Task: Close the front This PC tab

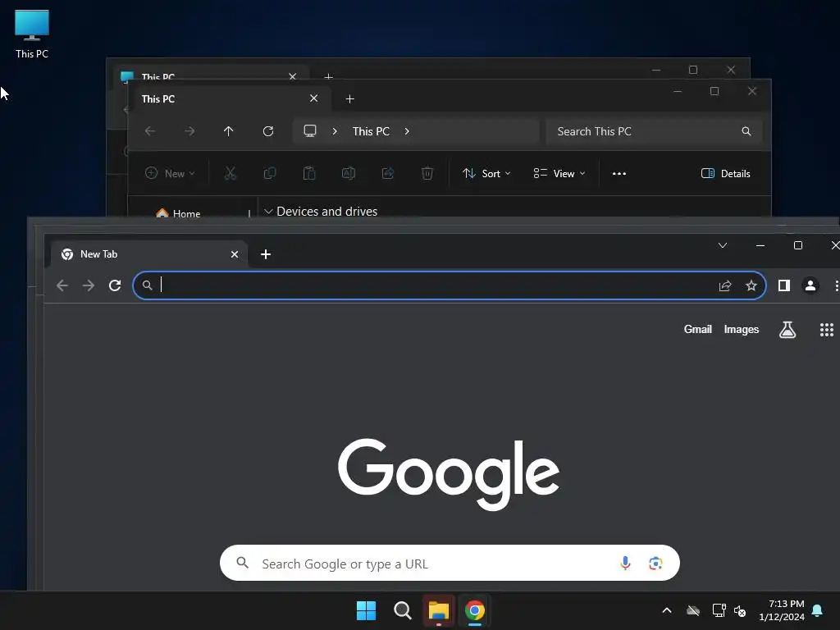Action: 314,98
